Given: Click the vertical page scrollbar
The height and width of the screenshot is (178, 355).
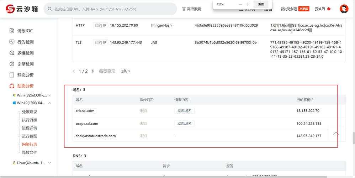Looking at the screenshot, I should [354, 138].
